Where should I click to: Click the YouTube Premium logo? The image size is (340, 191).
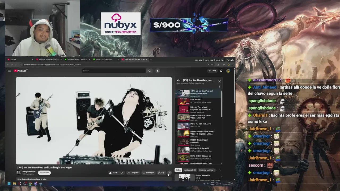(x=20, y=71)
